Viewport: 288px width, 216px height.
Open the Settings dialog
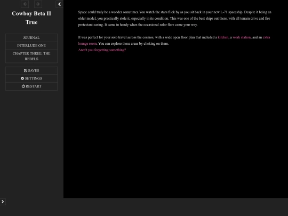[31, 78]
